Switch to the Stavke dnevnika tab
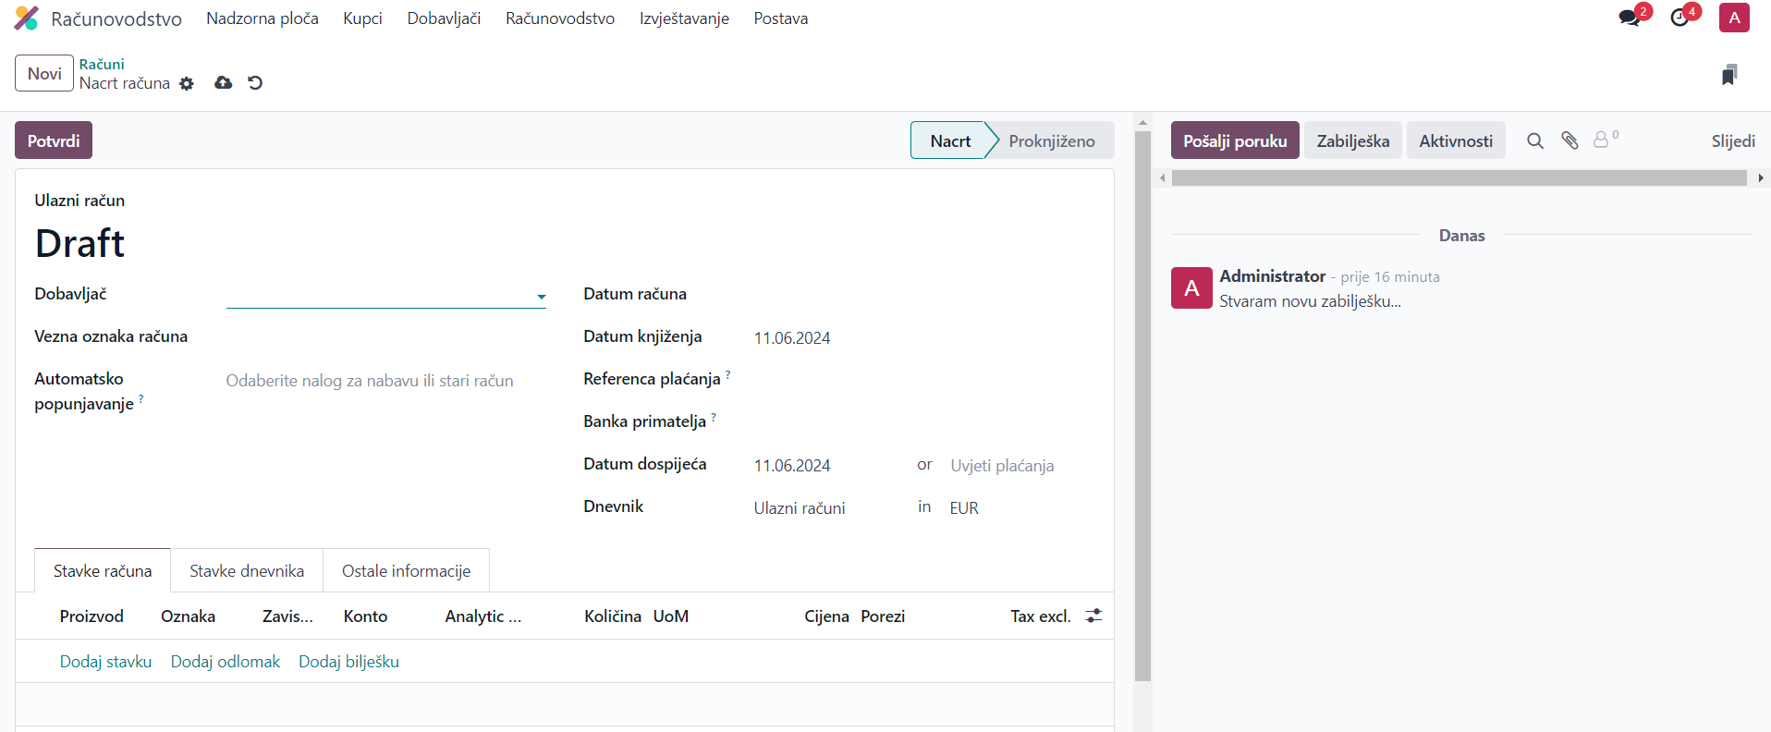The image size is (1771, 732). click(247, 571)
